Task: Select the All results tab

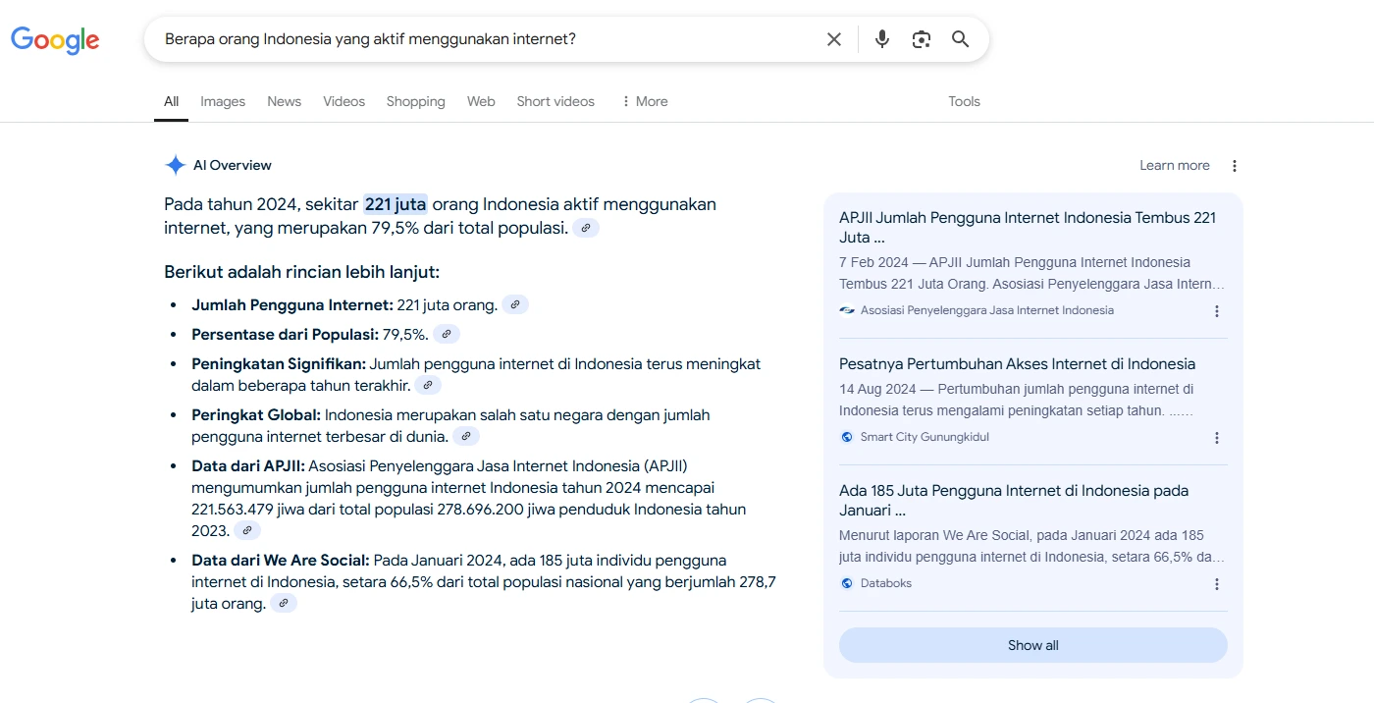Action: pos(171,101)
